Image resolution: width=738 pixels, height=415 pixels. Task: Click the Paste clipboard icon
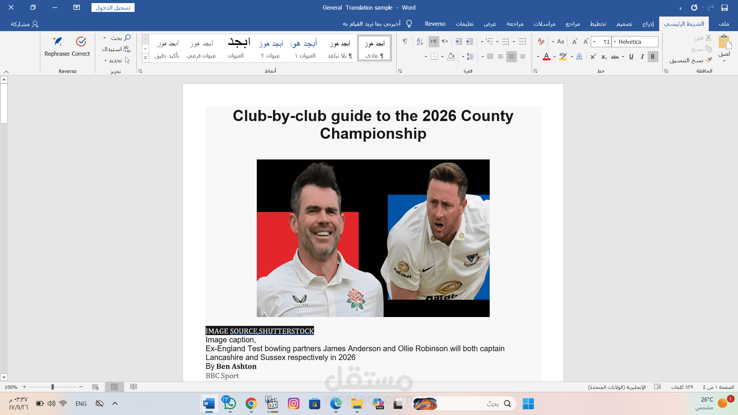pos(724,42)
